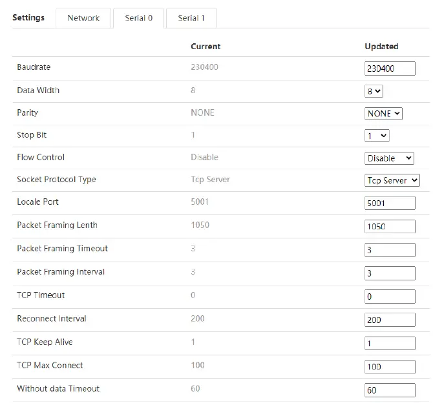The image size is (433, 407).
Task: Click the Baudrate input field
Action: tap(390, 68)
